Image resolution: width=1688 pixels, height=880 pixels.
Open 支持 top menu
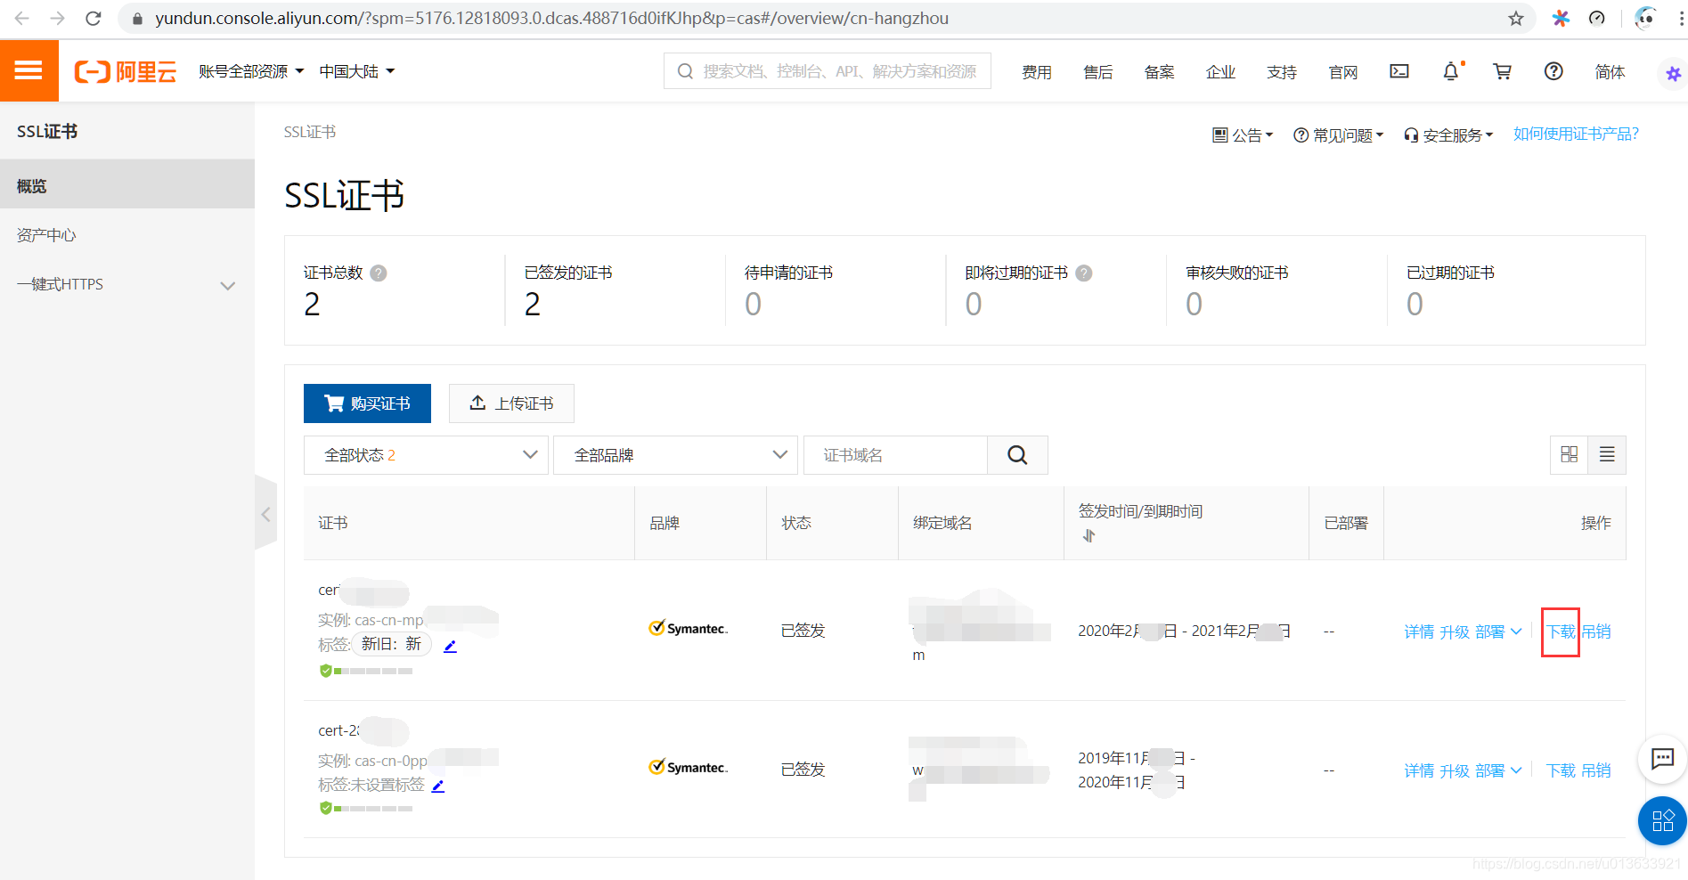[1283, 72]
